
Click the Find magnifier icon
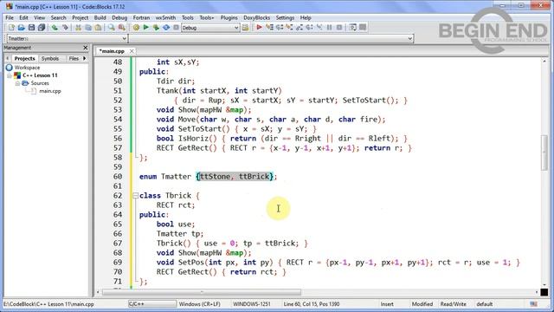112,28
